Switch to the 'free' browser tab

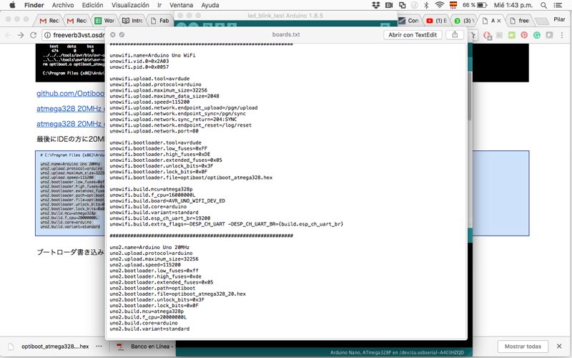point(520,21)
